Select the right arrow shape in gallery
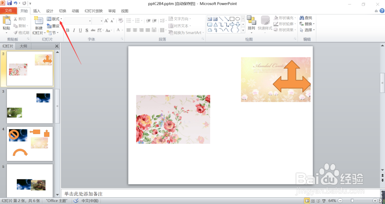 tap(232, 25)
